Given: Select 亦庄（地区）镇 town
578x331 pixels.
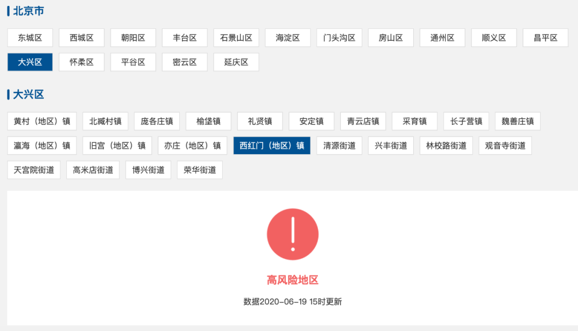Looking at the screenshot, I should click(193, 146).
